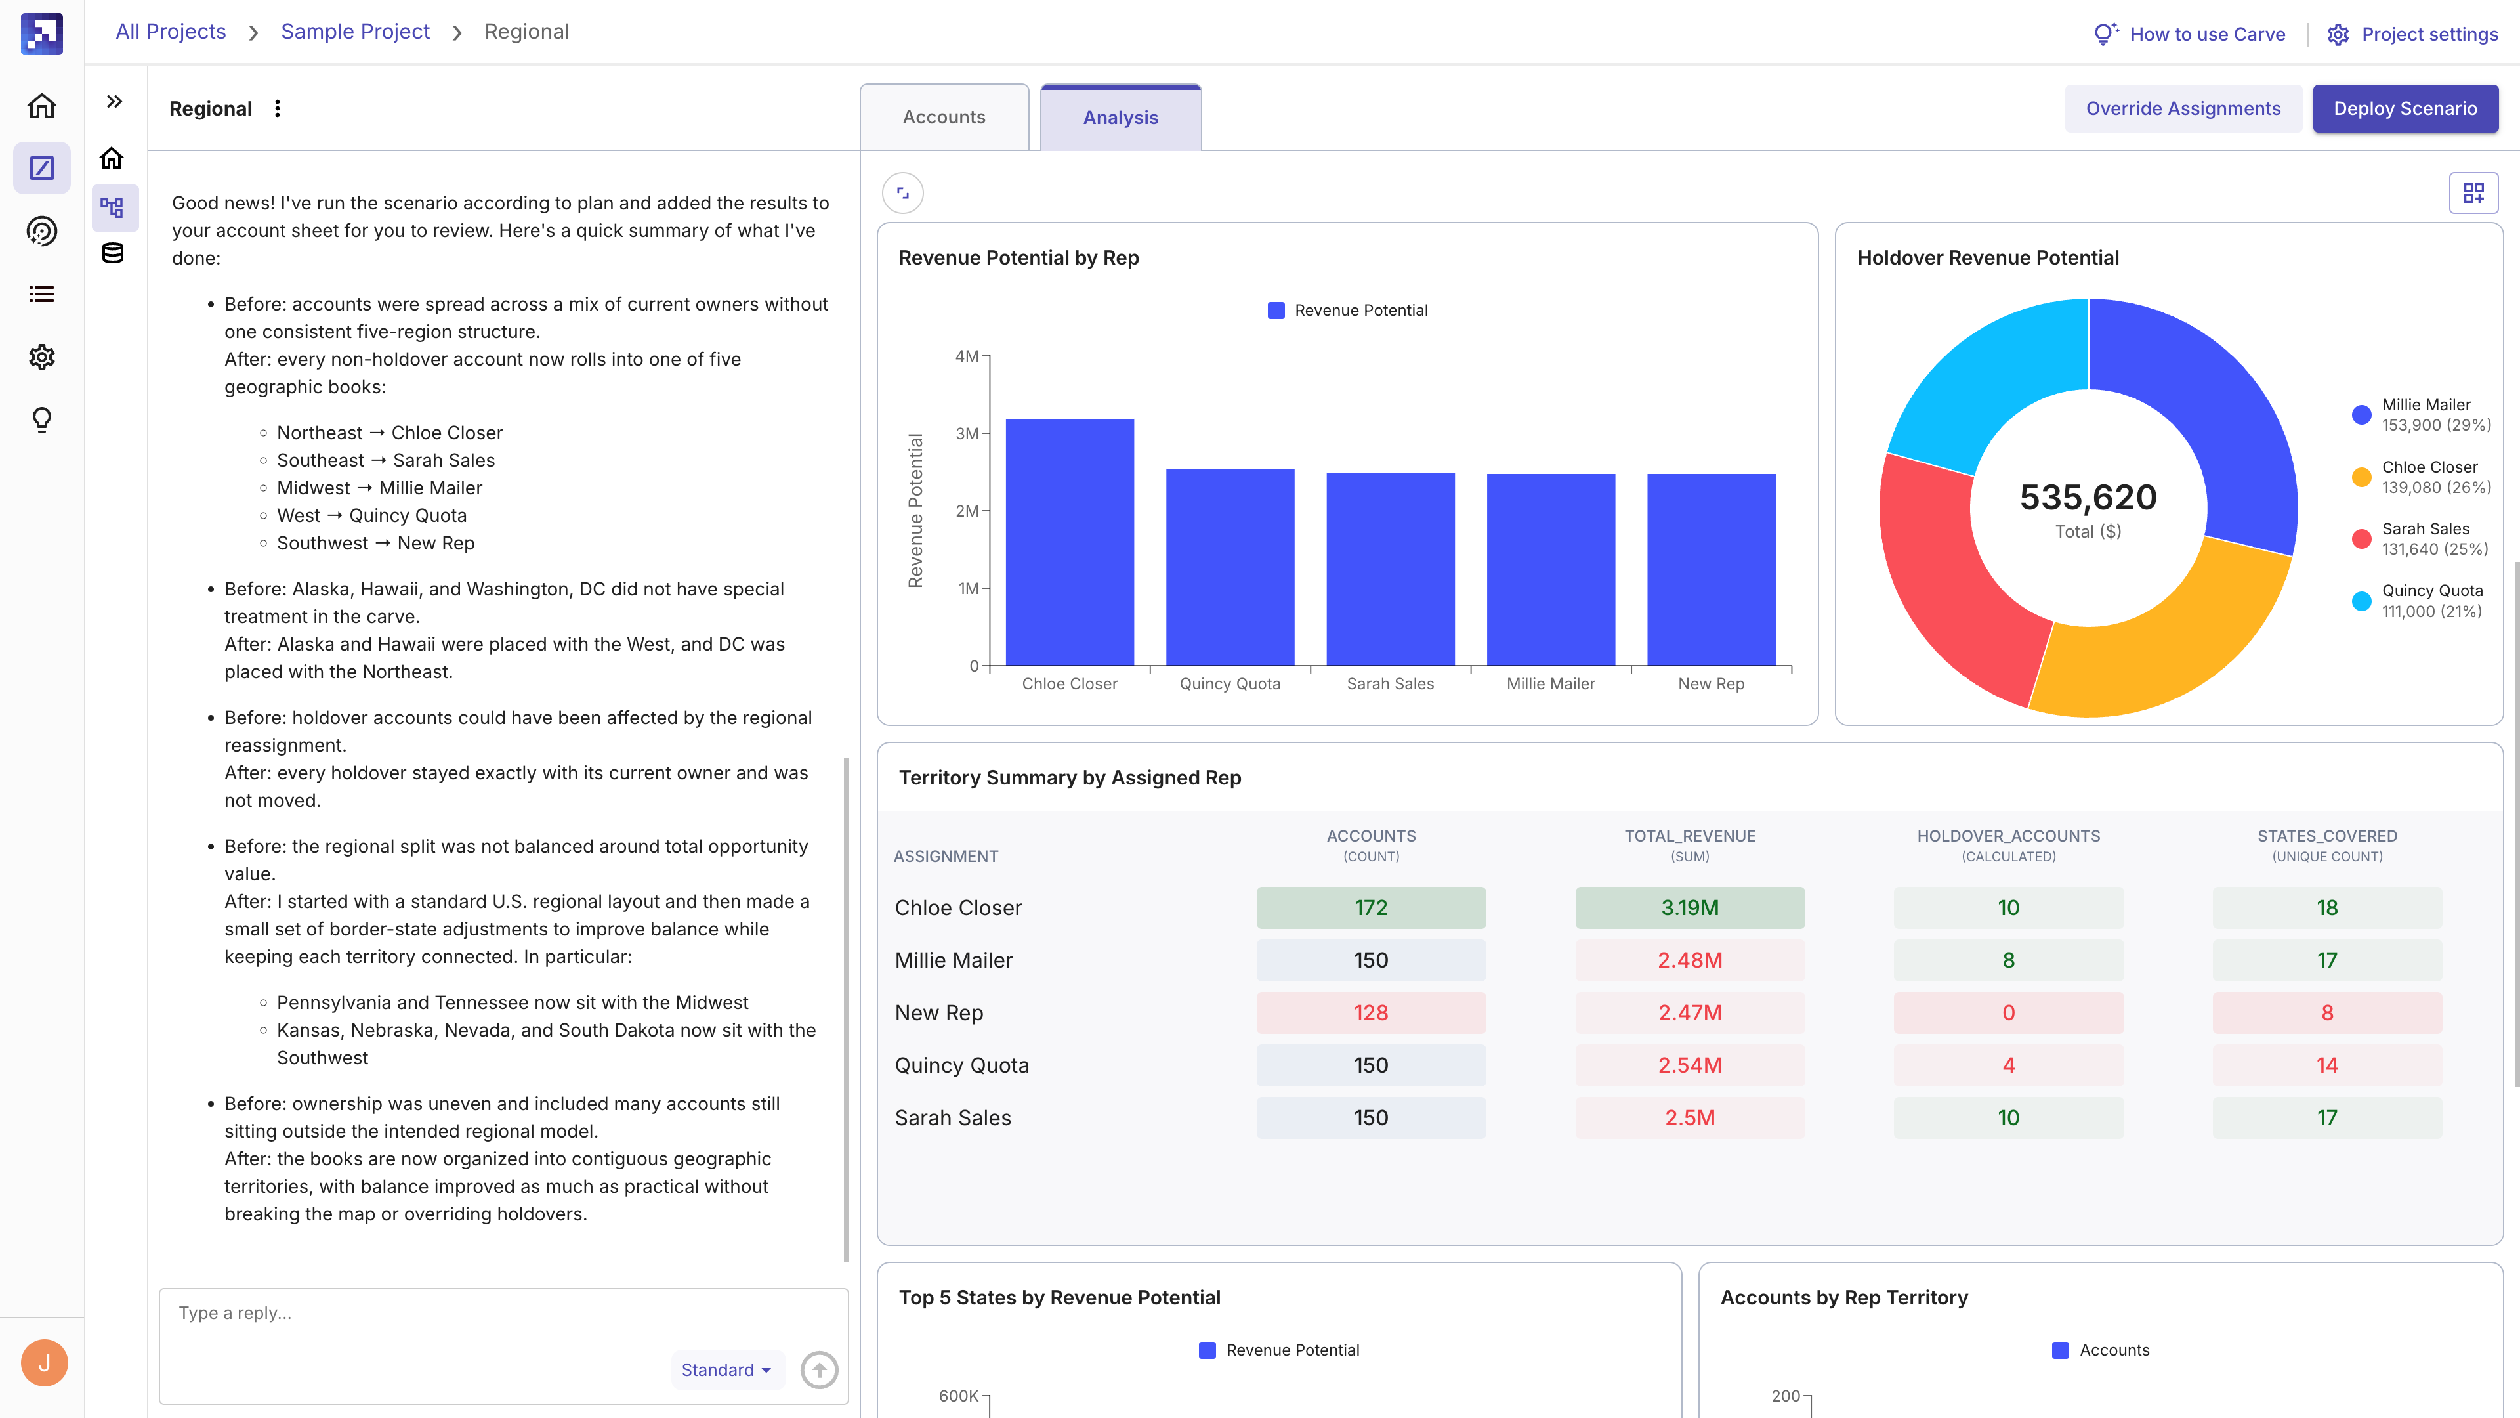Click the Deploy Scenario button
Screen dimensions: 2520x1418
(2404, 108)
